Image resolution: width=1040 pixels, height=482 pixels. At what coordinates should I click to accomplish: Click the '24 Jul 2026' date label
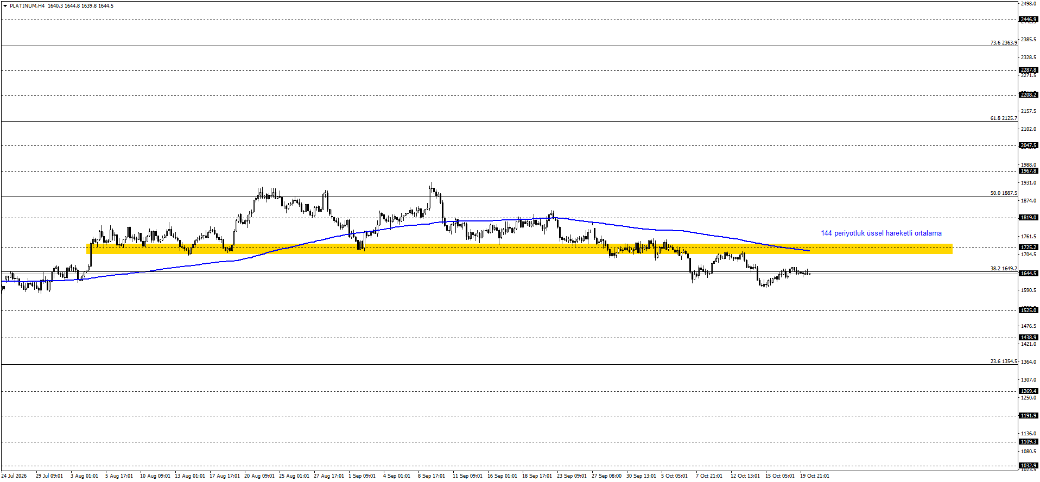pos(14,476)
